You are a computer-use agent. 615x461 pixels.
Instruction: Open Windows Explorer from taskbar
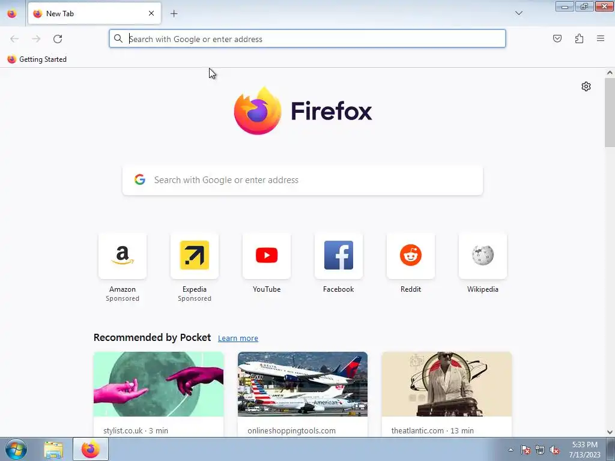tap(53, 450)
